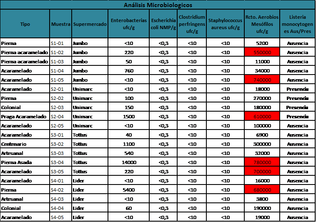Image resolution: width=316 pixels, height=222 pixels.
Task: Click the Staphylococcus aureus ufc/g header
Action: pyautogui.click(x=225, y=24)
